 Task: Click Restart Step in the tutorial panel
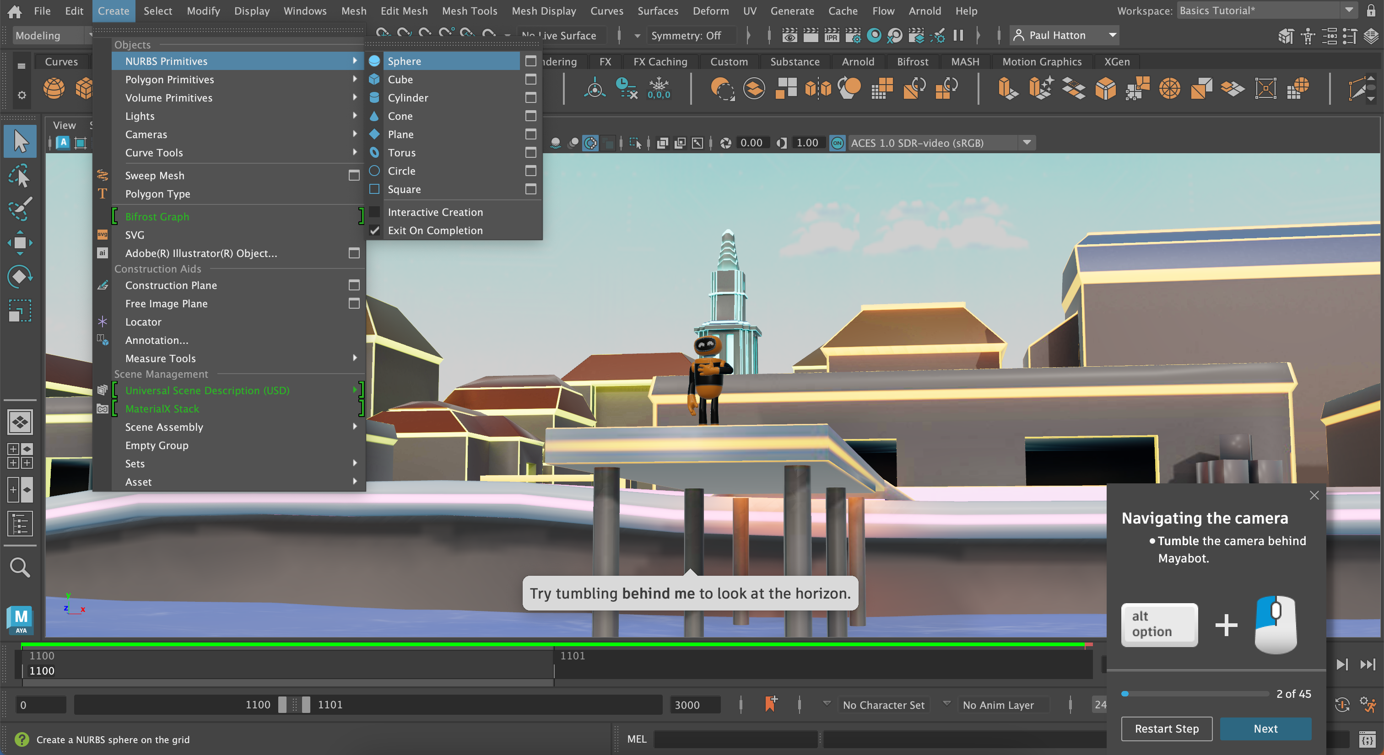coord(1167,728)
